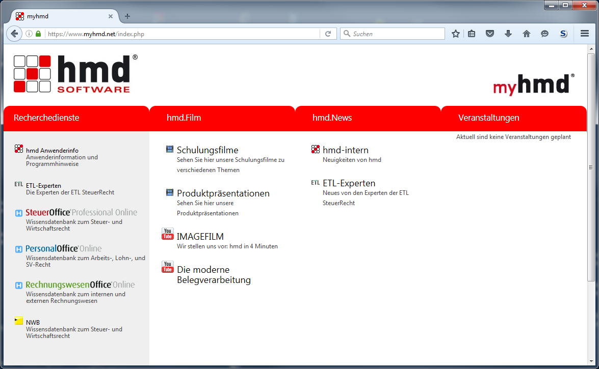Open the ETL-Experten entry under hmd.News
Viewport: 599px width, 369px height.
349,183
